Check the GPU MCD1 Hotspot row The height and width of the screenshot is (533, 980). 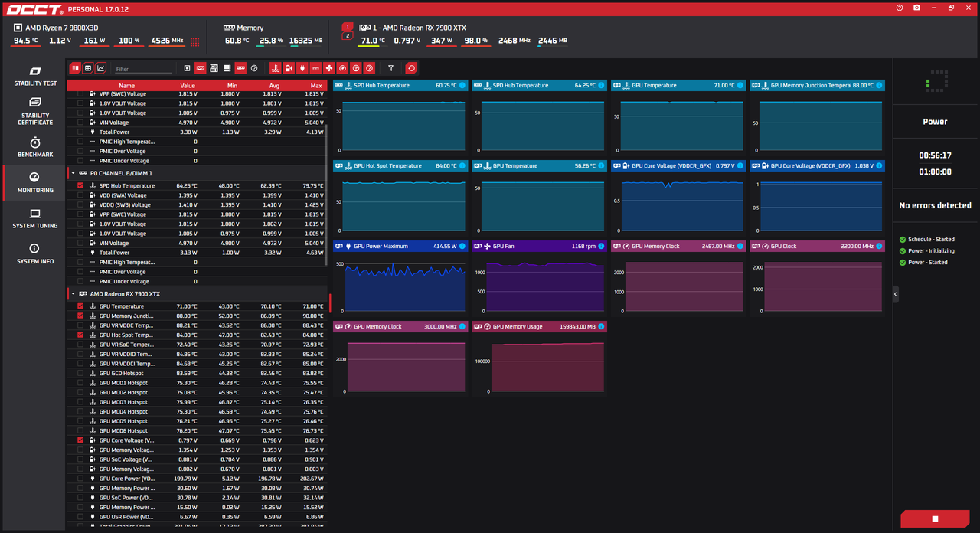(80, 383)
